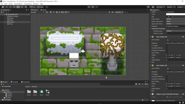The height and width of the screenshot is (104, 185).
Task: Open custom editor tools
Action: [x=26, y=7]
